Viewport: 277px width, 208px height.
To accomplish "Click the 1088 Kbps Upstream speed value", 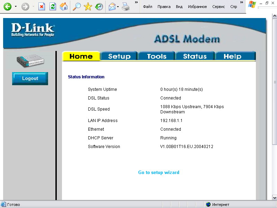I will click(x=192, y=109).
